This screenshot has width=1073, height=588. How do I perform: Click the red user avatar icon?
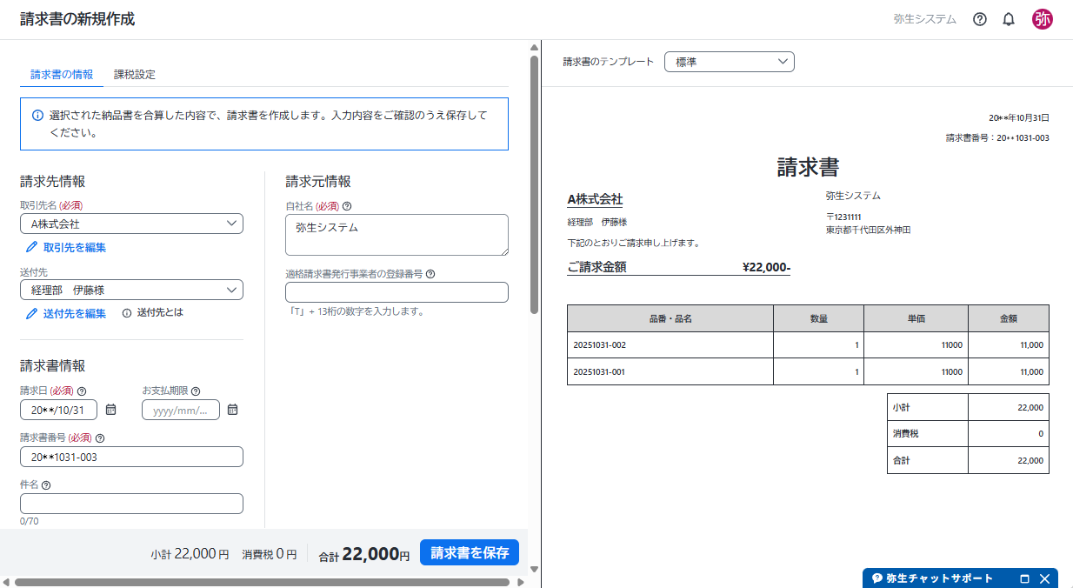[1042, 19]
